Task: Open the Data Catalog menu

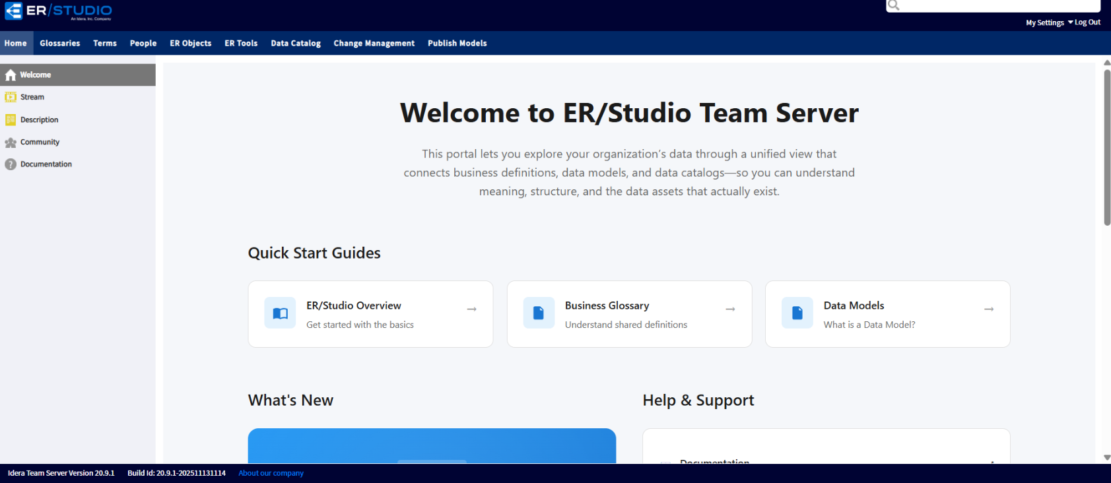Action: tap(296, 43)
